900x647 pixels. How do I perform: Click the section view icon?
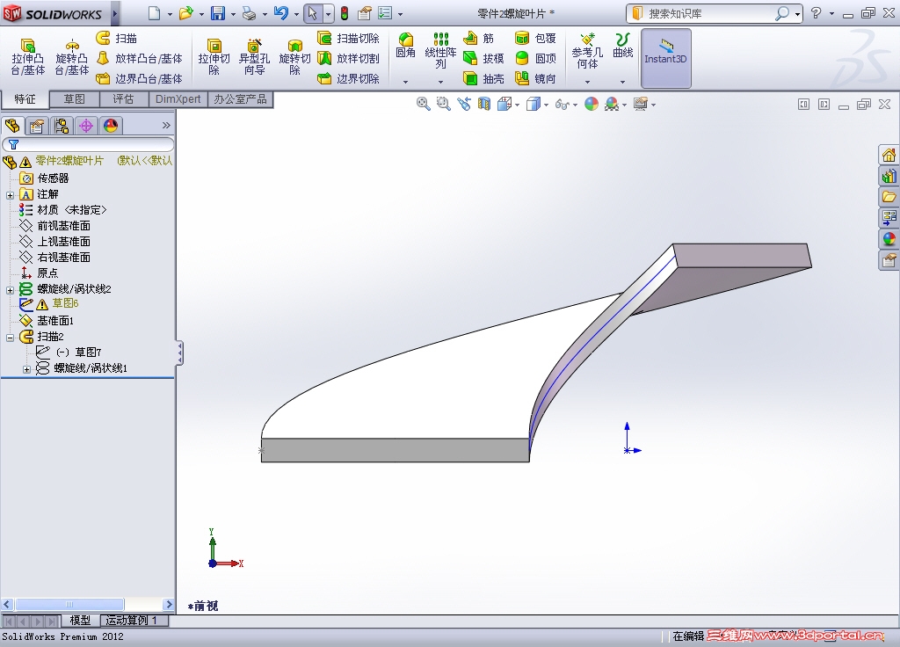coord(484,104)
